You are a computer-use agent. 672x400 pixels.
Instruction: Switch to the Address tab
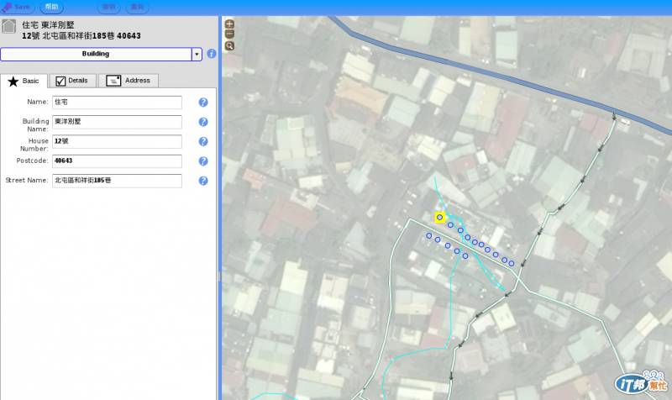tap(129, 81)
